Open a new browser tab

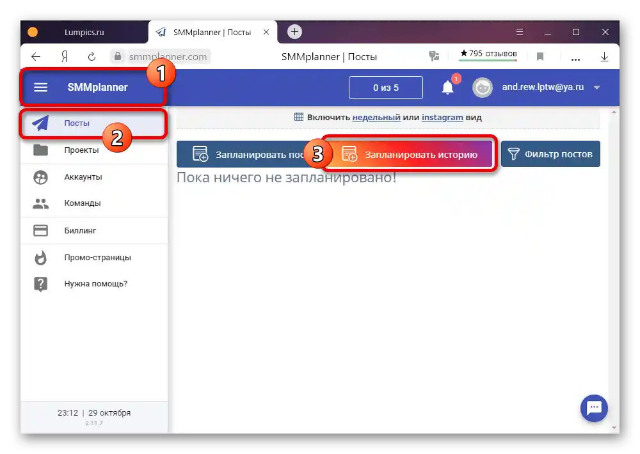[x=294, y=31]
